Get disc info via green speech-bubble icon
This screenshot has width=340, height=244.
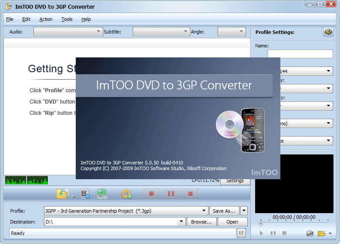point(102,194)
